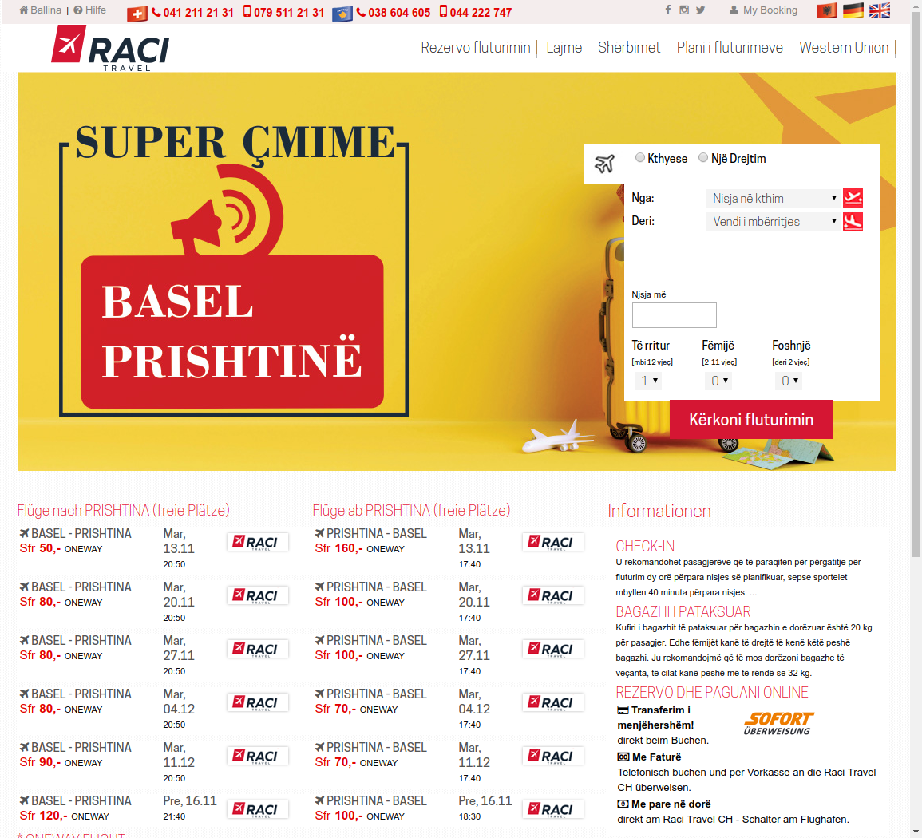Open the Lajme menu item
Screen dimensions: 922x838
564,48
